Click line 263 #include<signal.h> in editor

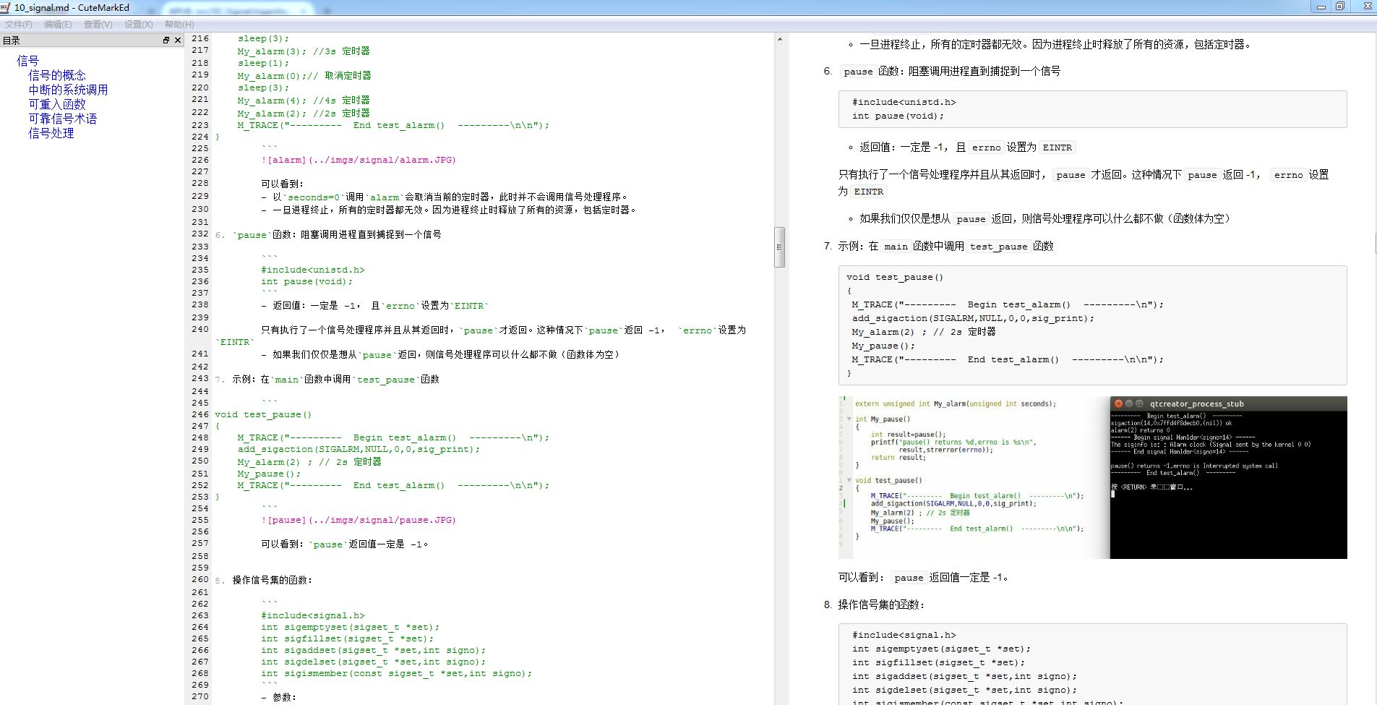point(313,615)
